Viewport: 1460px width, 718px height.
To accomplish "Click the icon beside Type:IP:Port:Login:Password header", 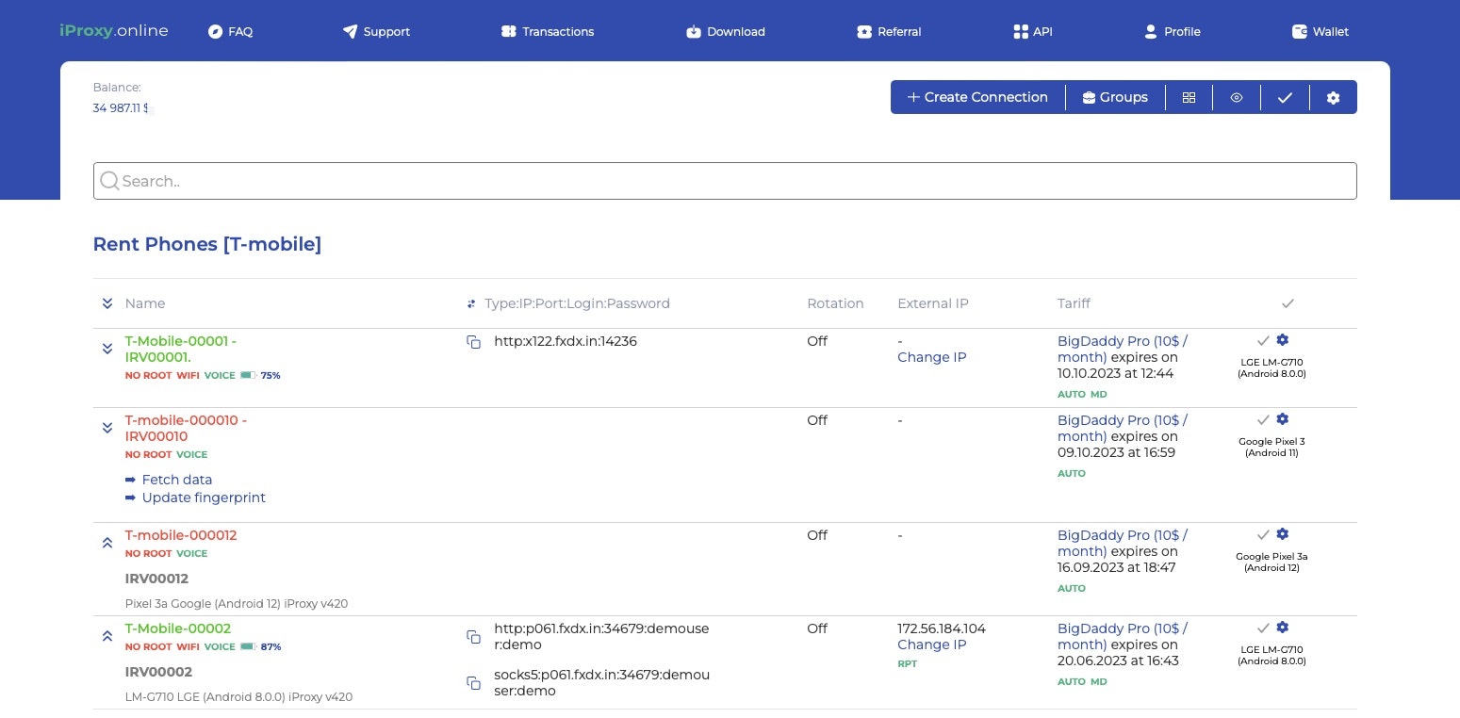I will click(471, 304).
